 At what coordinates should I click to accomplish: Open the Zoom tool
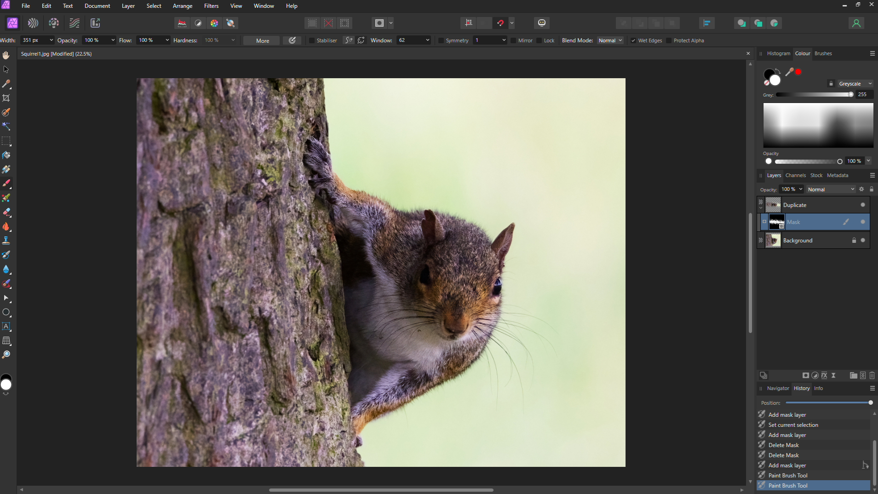click(6, 354)
